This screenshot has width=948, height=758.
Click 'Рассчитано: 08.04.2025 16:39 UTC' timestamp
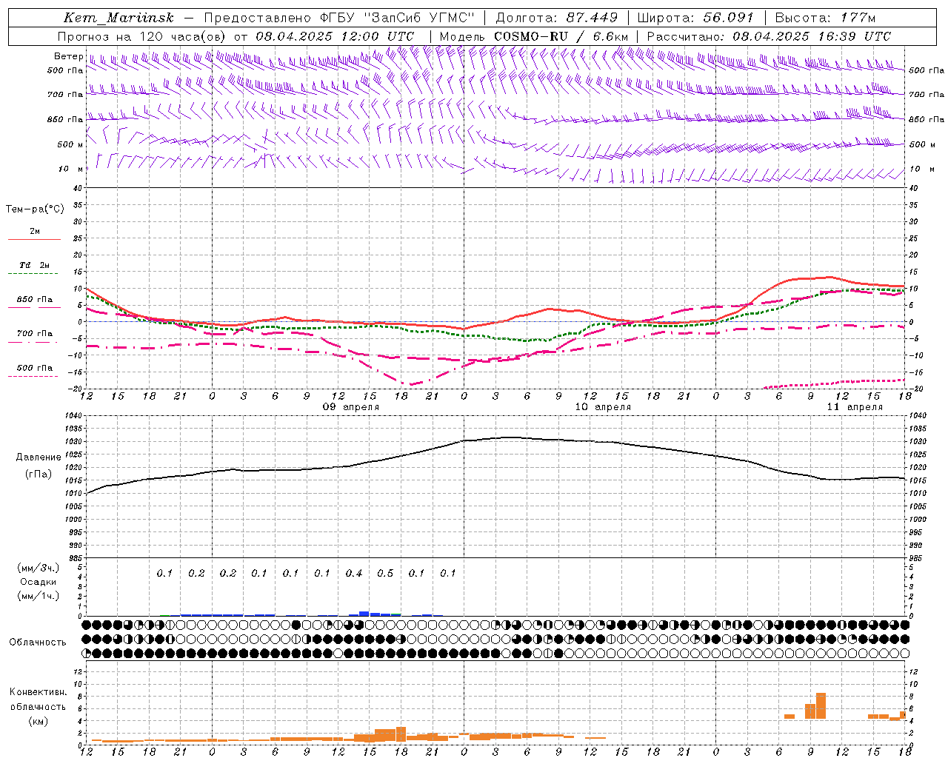(769, 36)
